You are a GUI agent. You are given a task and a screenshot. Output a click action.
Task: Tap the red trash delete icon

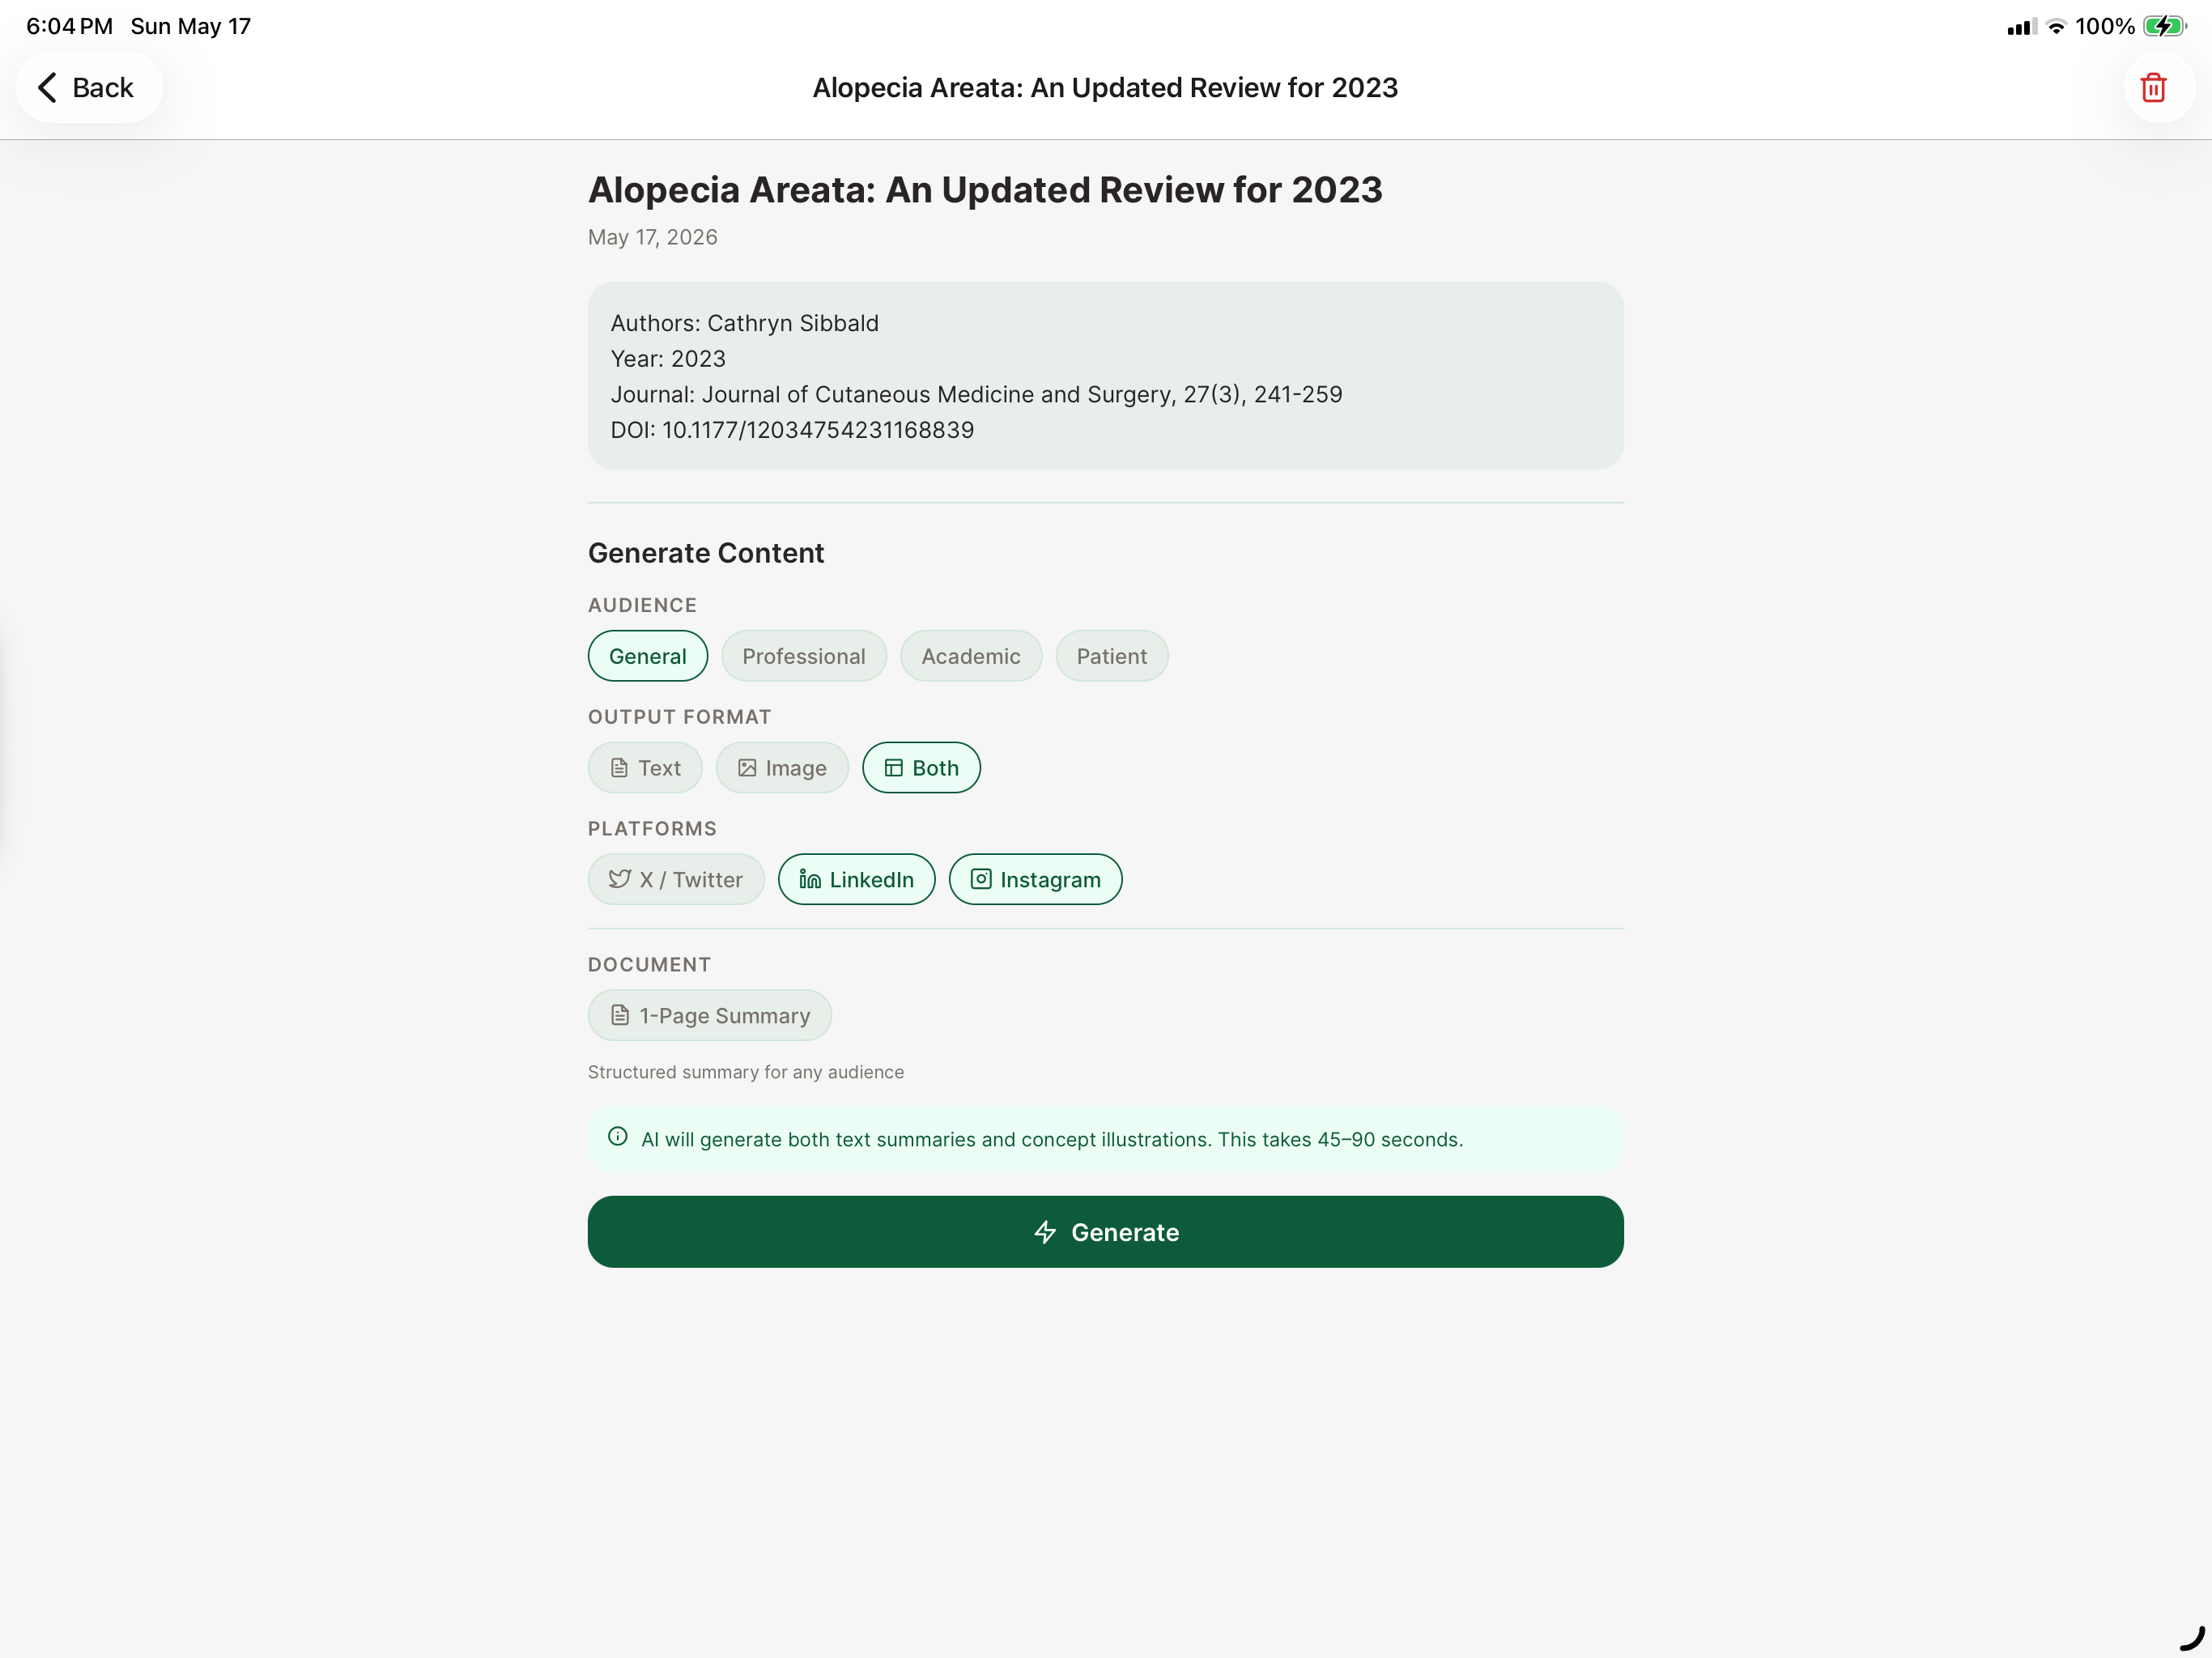[2153, 88]
